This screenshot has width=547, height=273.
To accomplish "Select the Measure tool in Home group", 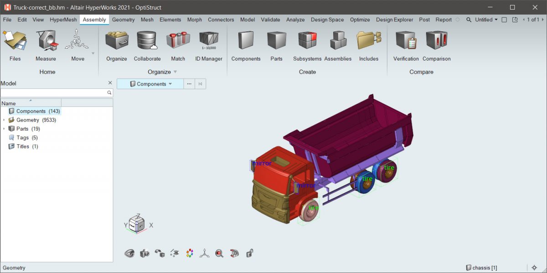I will (46, 43).
